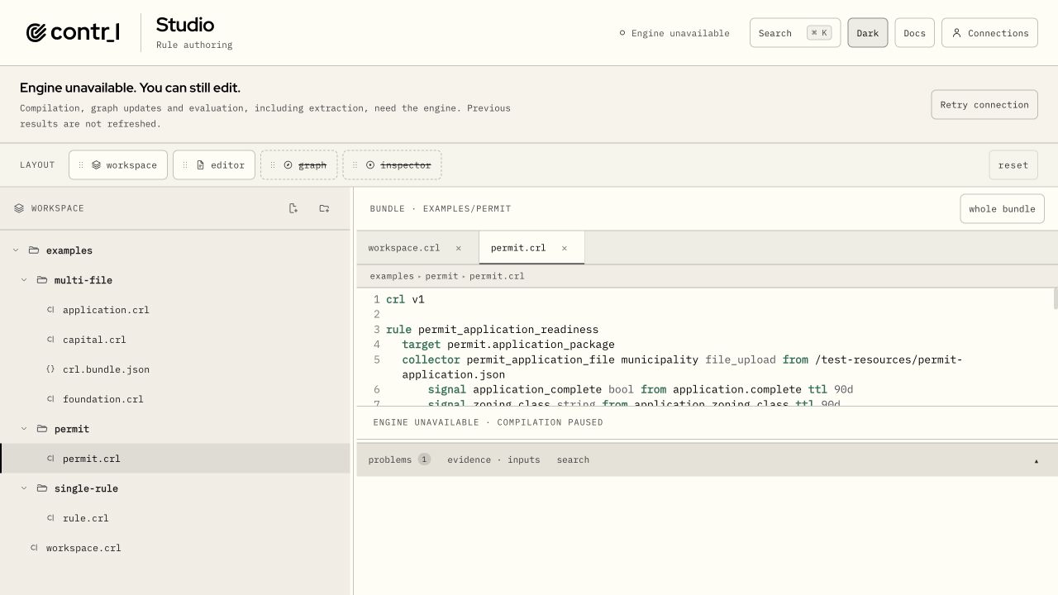Collapse the single-rule folder chevron
Viewport: 1058px width, 595px height.
[24, 488]
